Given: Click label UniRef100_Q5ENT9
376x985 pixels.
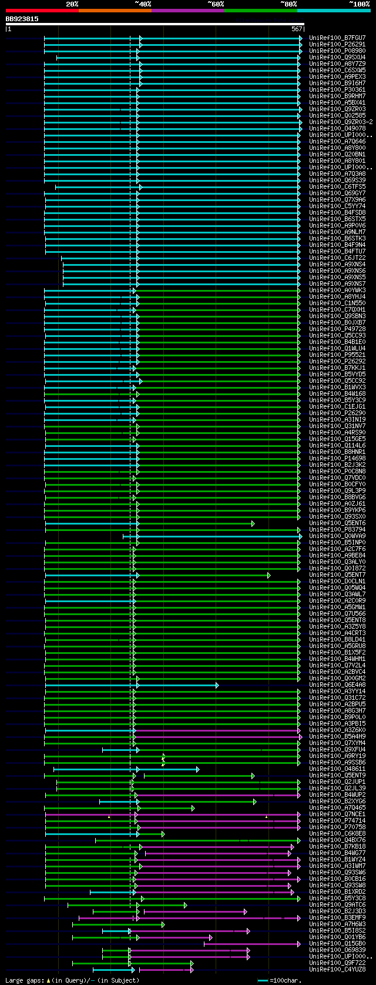Looking at the screenshot, I should 337,775.
